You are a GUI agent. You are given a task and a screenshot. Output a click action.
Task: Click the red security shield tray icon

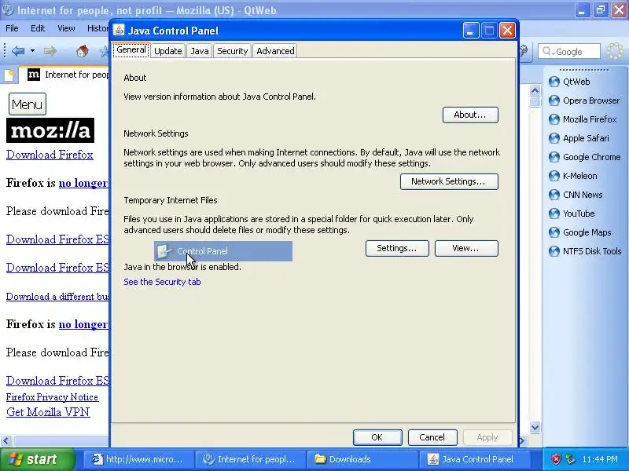[x=556, y=459]
